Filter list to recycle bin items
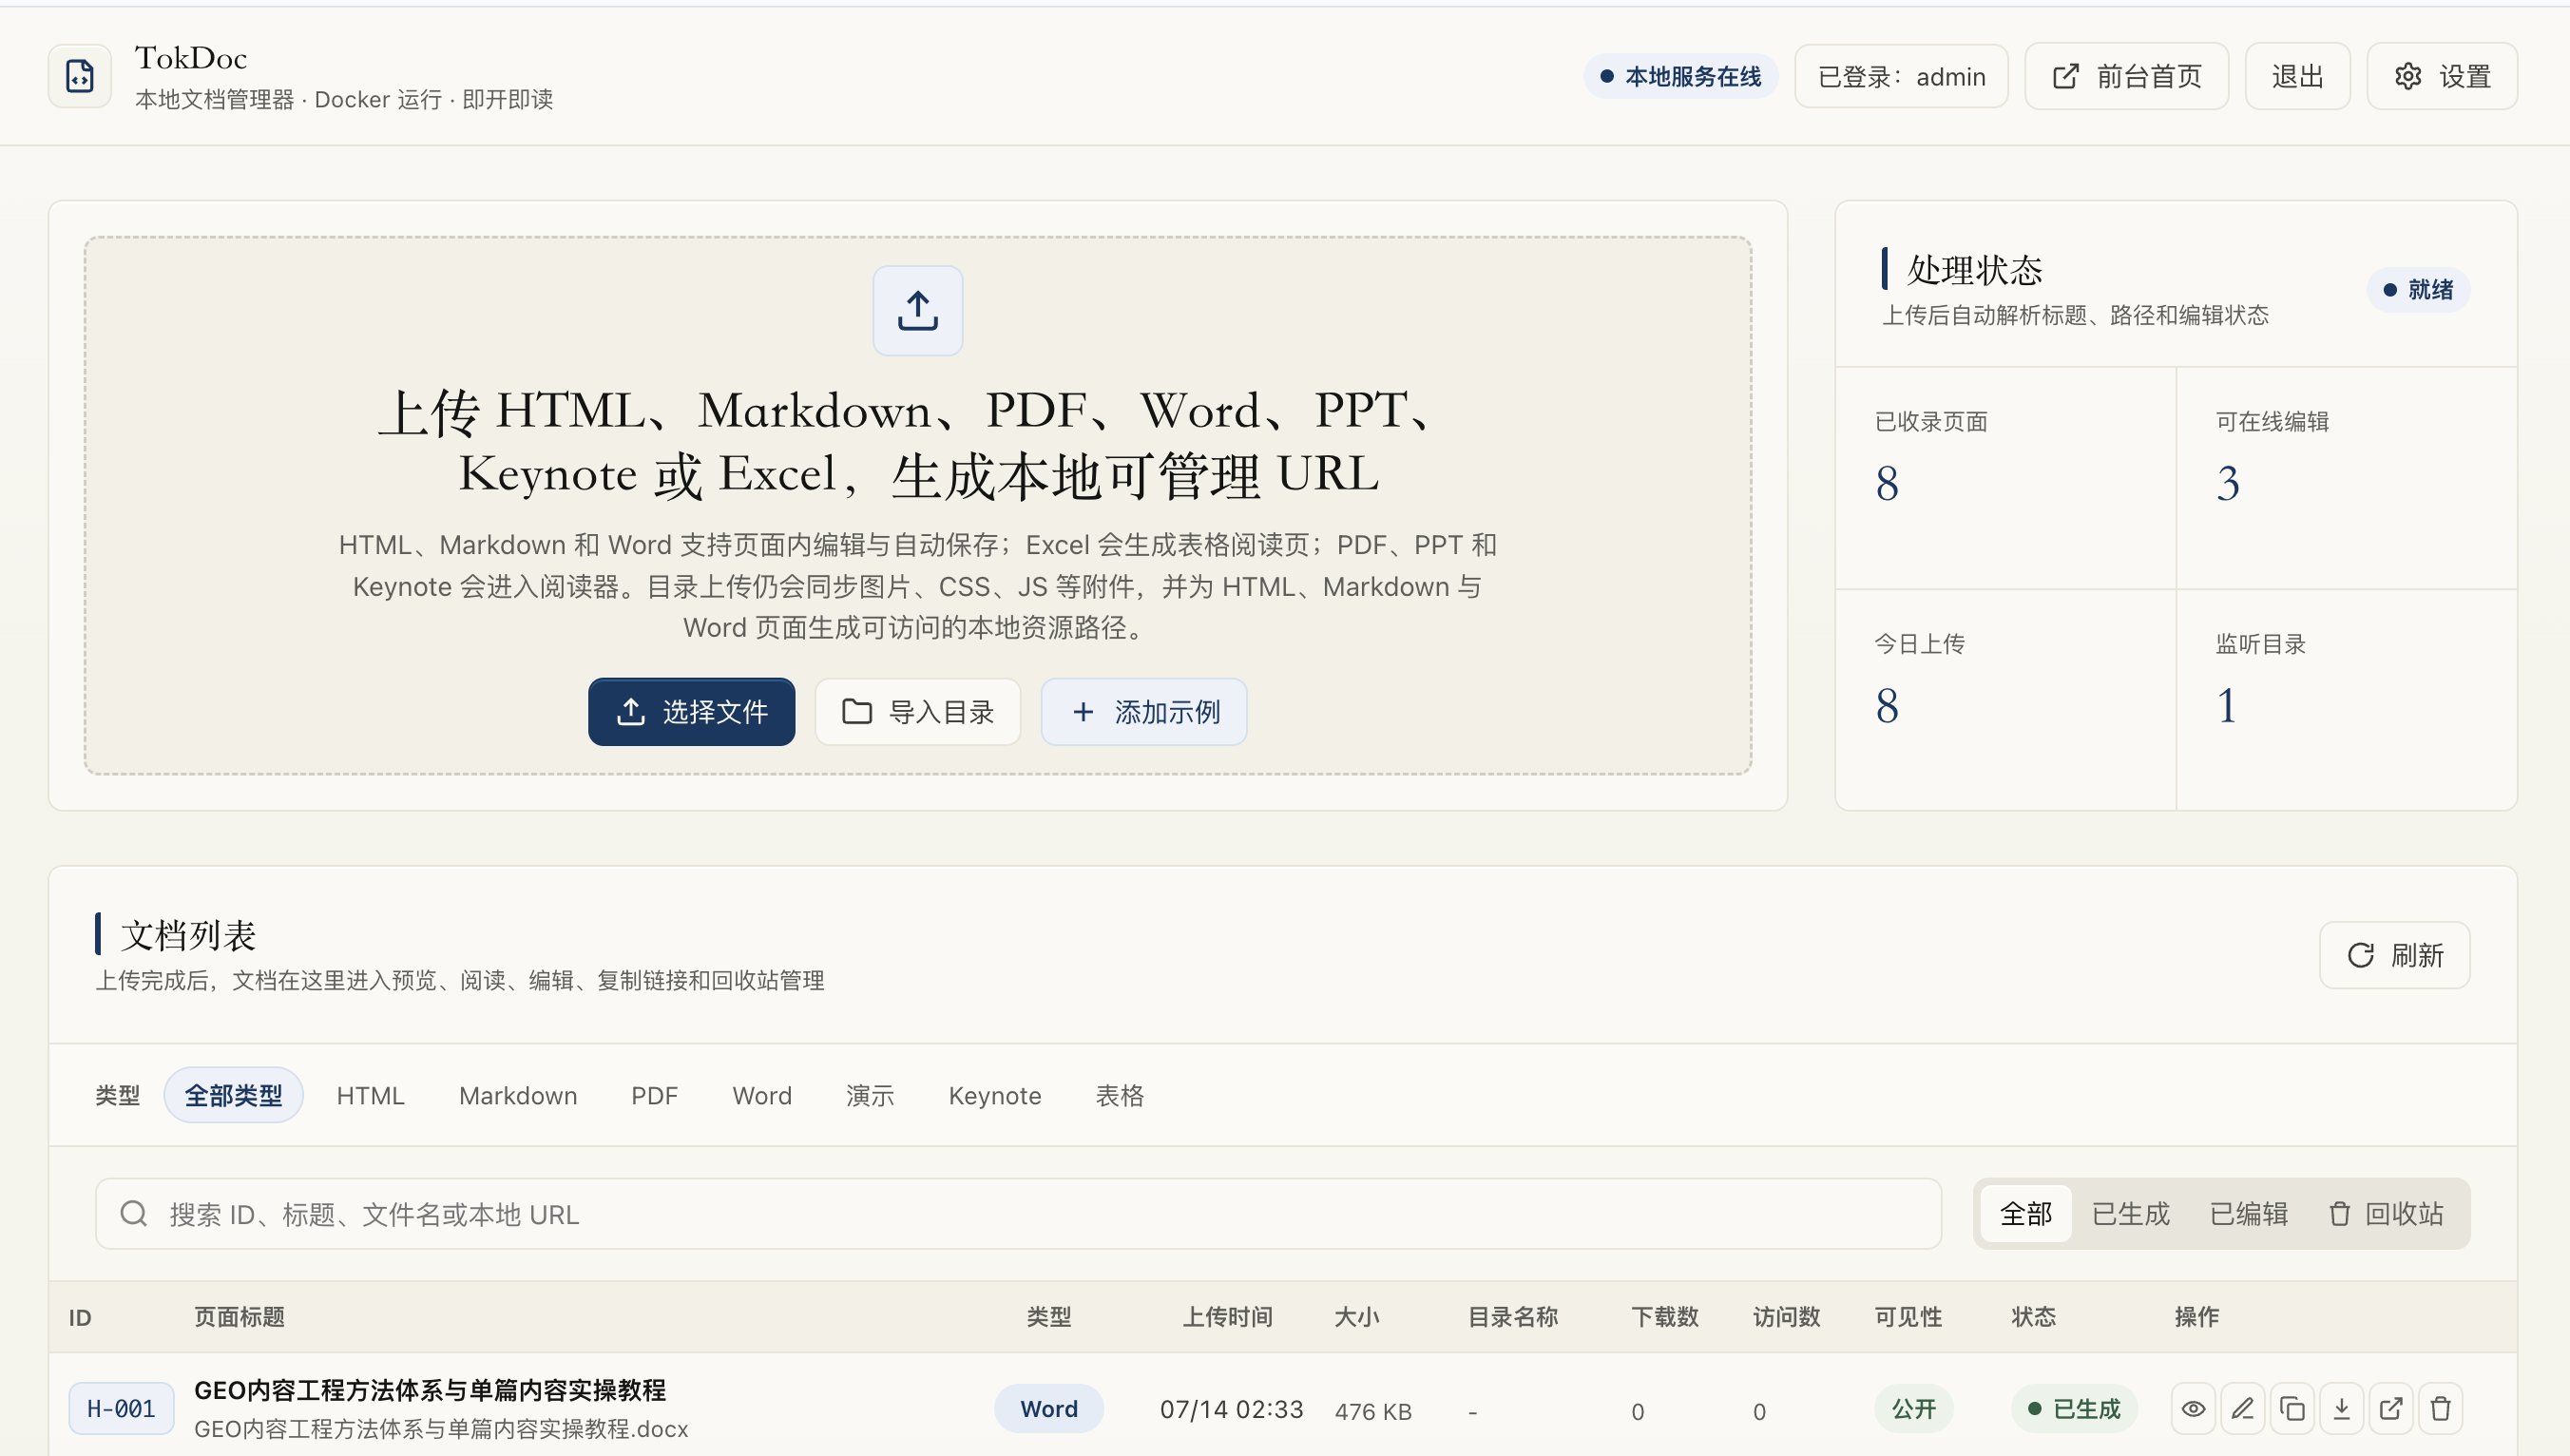The image size is (2570, 1456). tap(2386, 1213)
